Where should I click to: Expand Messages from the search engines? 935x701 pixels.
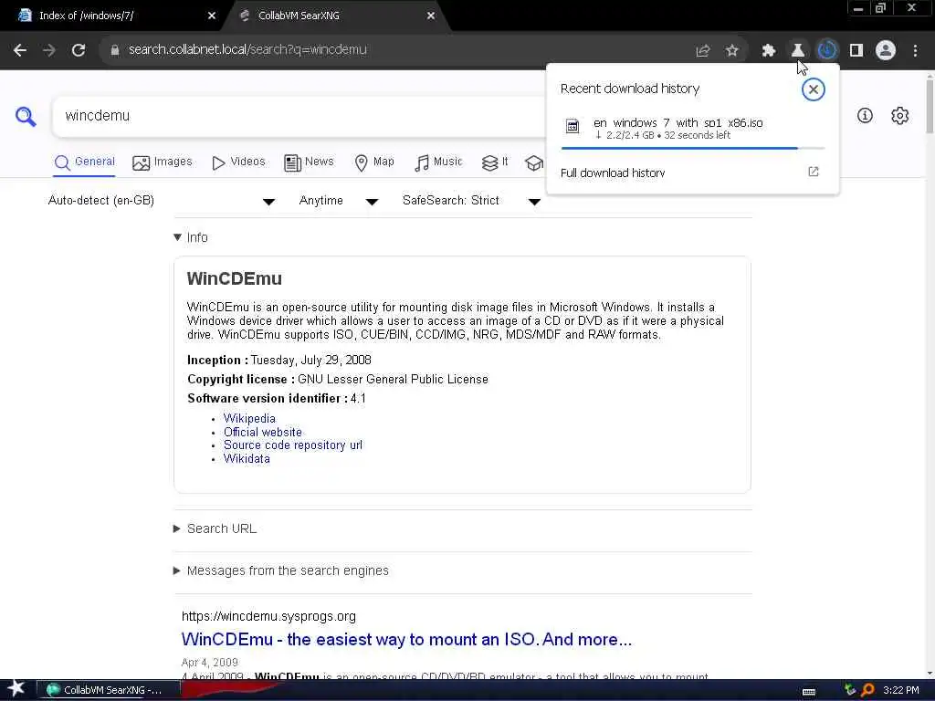281,570
